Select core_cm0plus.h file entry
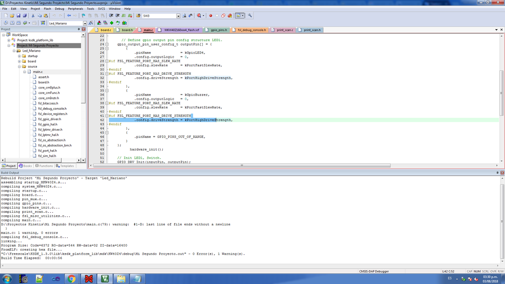This screenshot has width=505, height=284. click(49, 87)
